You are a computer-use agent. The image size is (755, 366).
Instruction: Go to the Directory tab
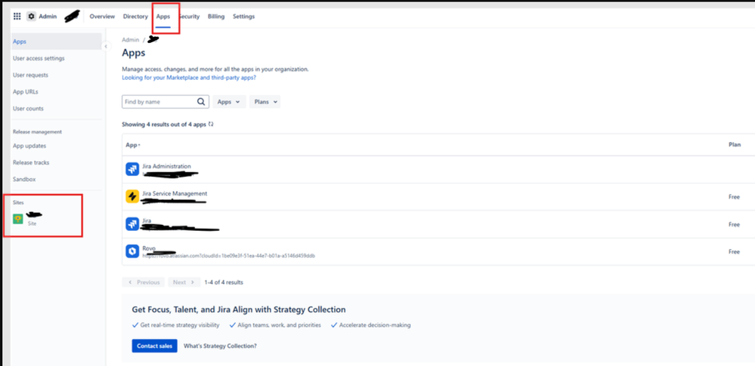pos(135,17)
